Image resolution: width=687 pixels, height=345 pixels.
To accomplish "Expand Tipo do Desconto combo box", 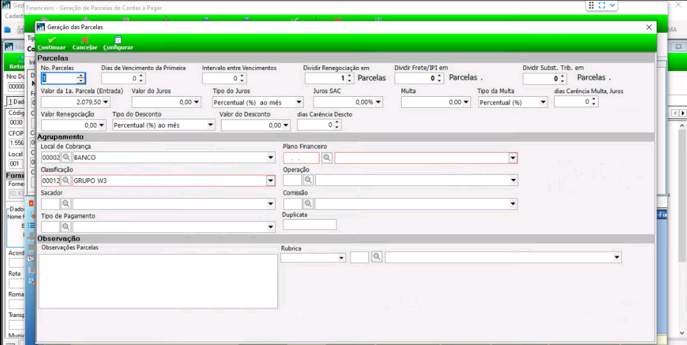I will tap(211, 125).
